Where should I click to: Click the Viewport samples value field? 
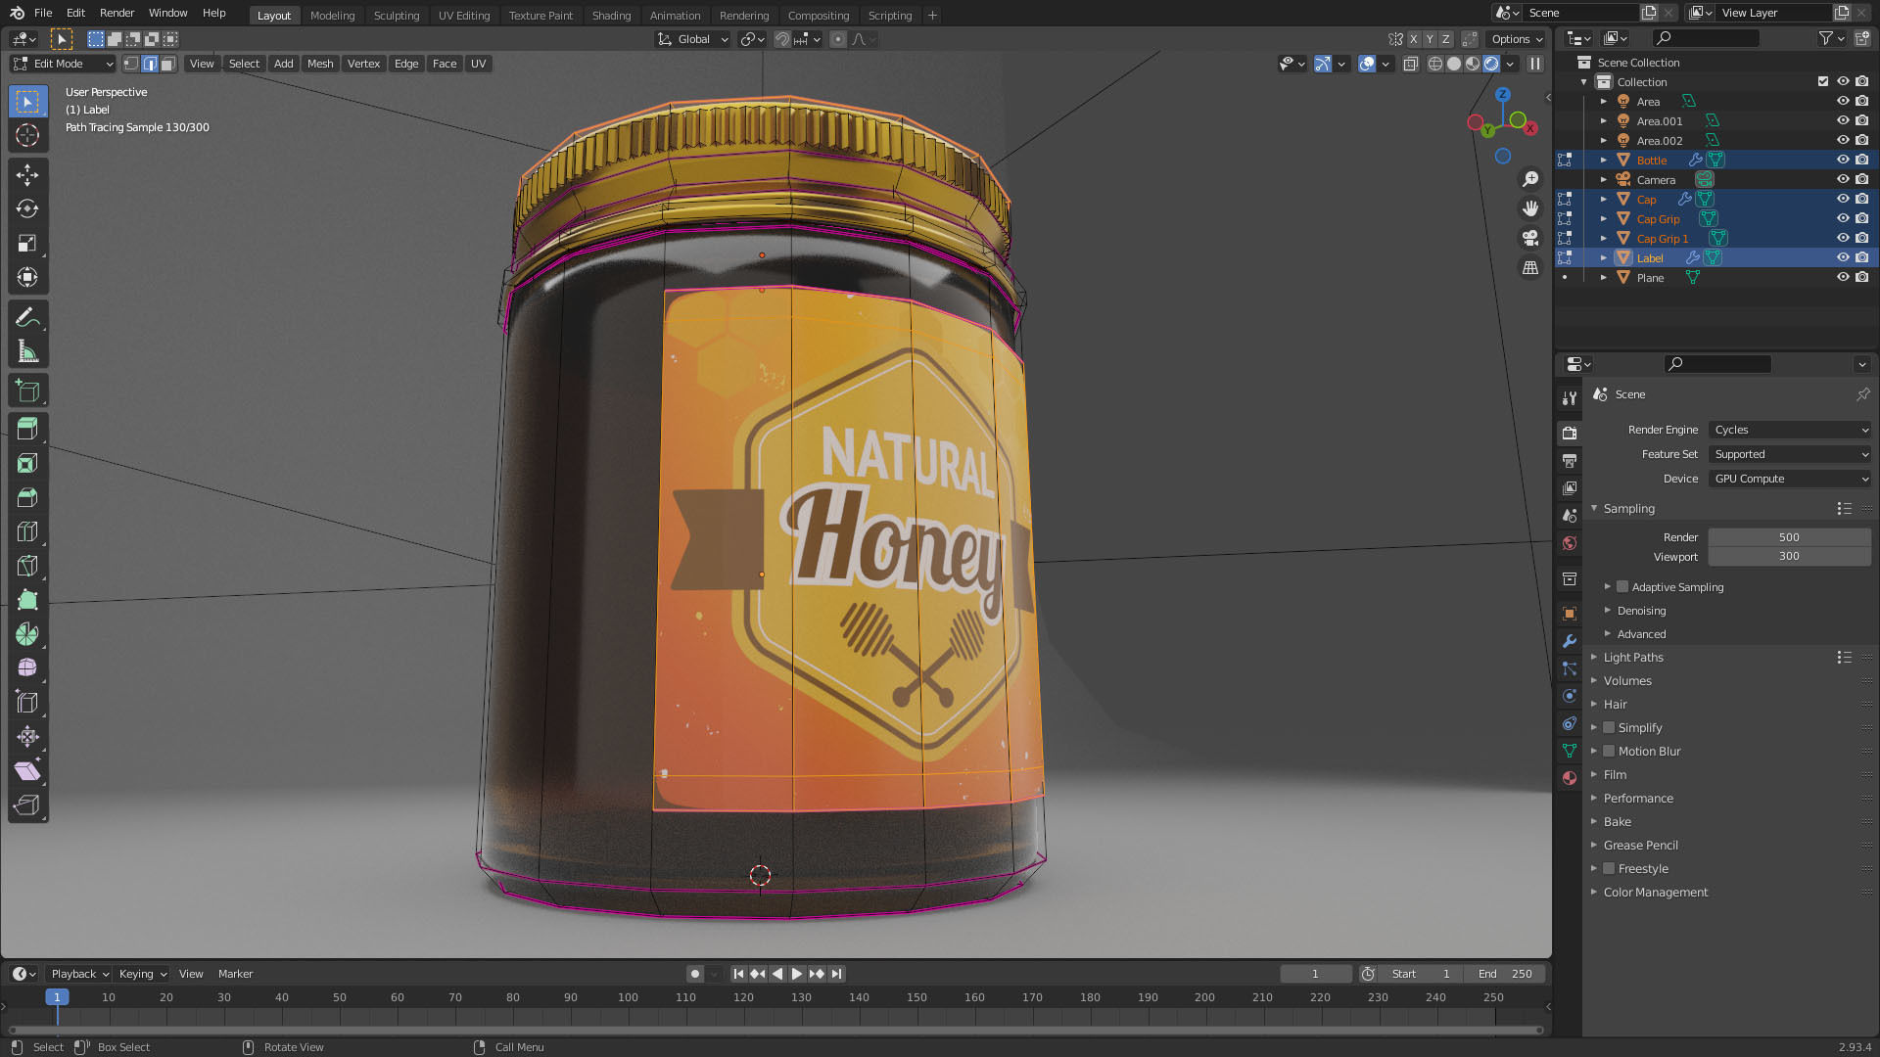coord(1788,556)
